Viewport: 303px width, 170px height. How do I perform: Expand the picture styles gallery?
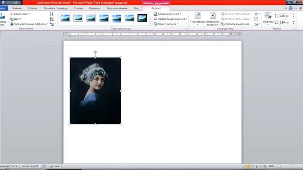click(151, 24)
